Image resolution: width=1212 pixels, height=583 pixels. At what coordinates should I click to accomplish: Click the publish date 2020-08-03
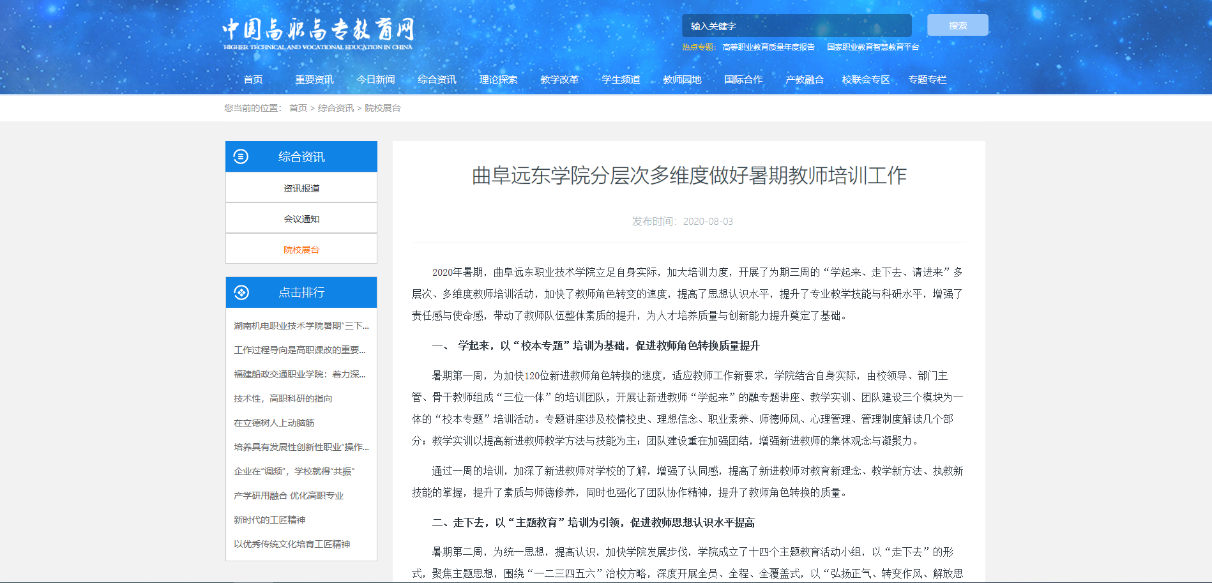708,222
